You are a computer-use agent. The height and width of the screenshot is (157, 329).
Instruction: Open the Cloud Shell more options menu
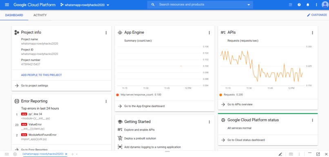point(299,154)
